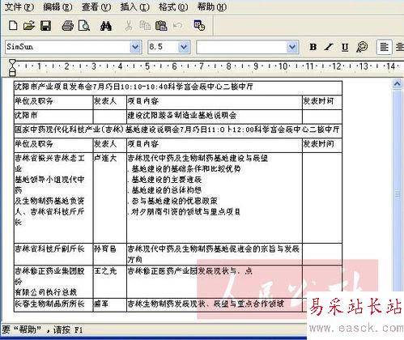Open the 格式(O) menu
Viewport: 404px width, 340px height.
(x=173, y=6)
